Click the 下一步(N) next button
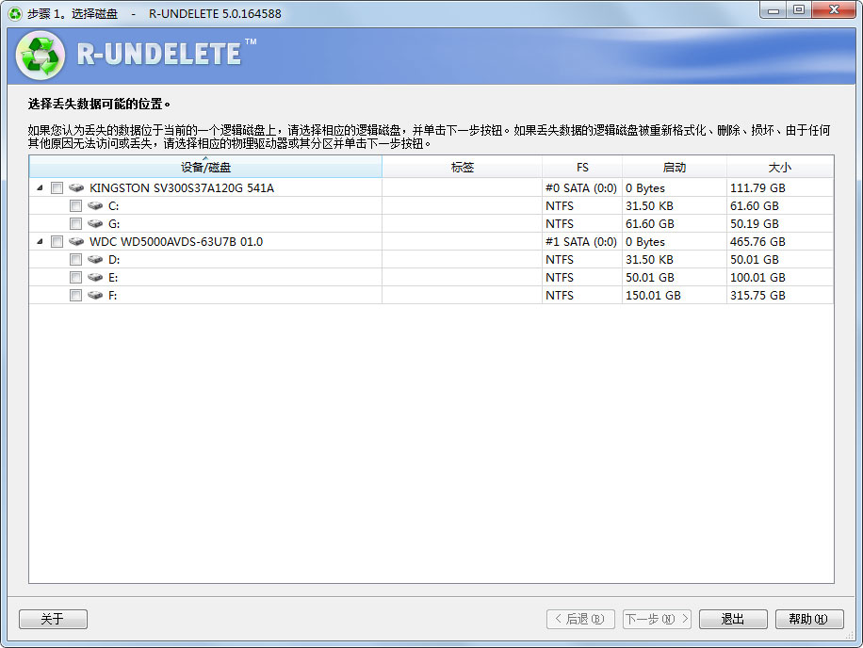This screenshot has height=648, width=863. point(658,619)
